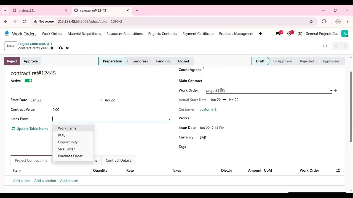The width and height of the screenshot is (353, 198).
Task: Click the Start Date Jan 22 field
Action: tap(36, 100)
